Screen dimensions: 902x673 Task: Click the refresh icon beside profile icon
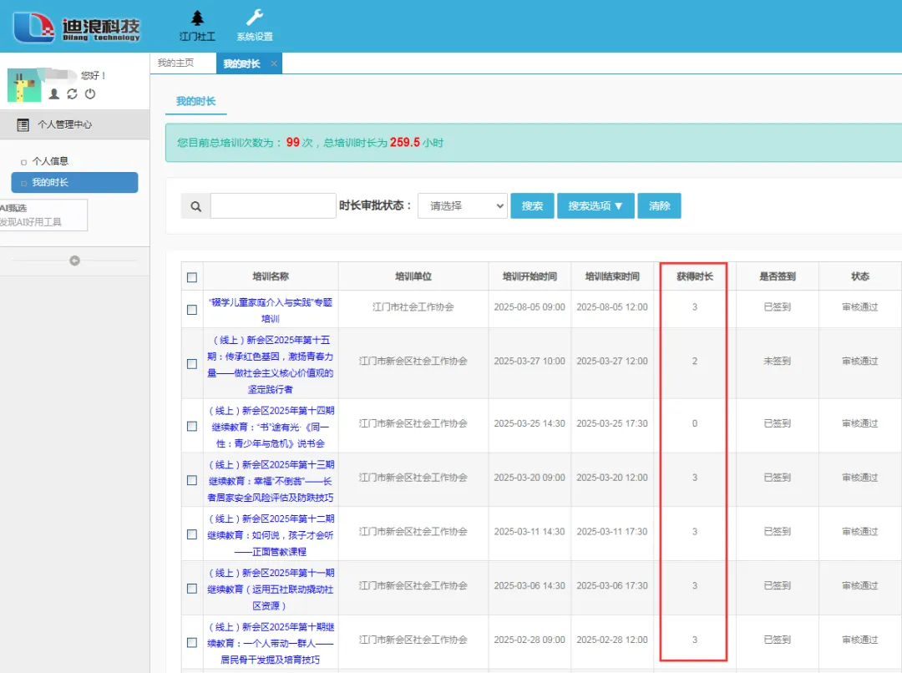point(72,94)
